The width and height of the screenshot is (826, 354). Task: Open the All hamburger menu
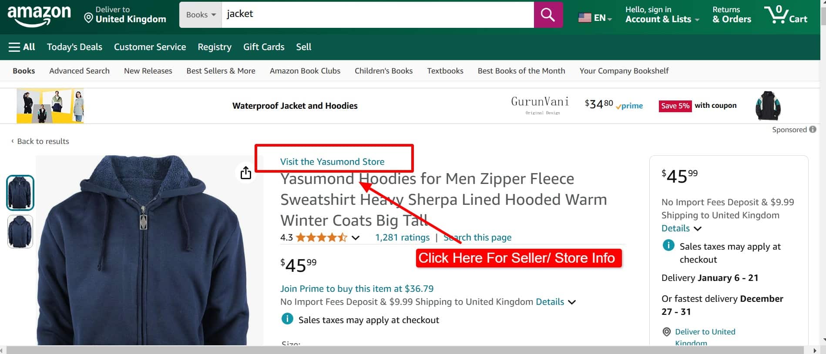click(x=22, y=47)
